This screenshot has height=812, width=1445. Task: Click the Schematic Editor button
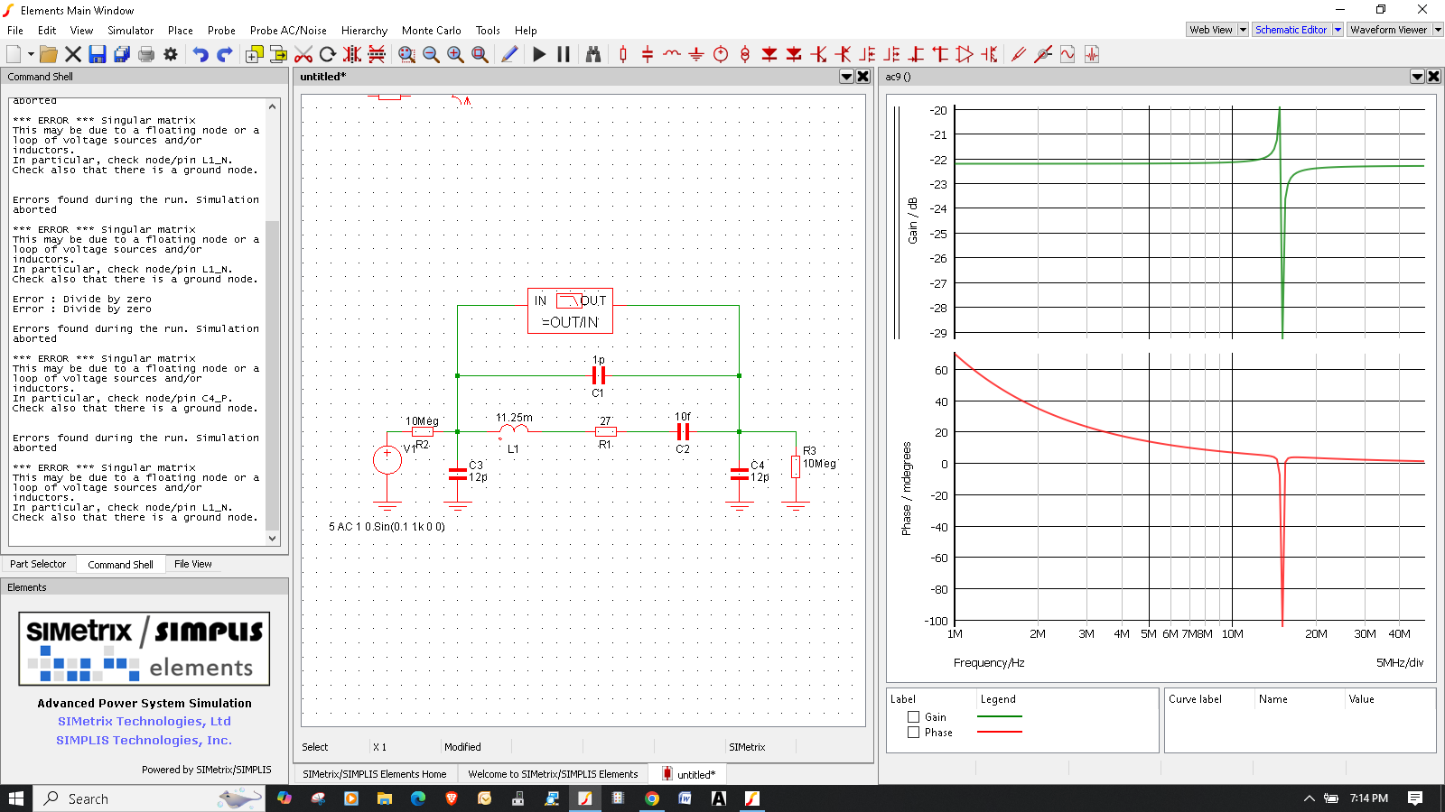[x=1291, y=30]
